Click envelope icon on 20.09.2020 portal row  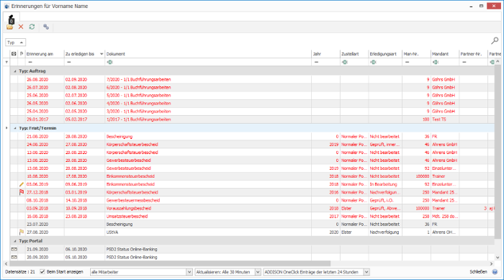(14, 258)
